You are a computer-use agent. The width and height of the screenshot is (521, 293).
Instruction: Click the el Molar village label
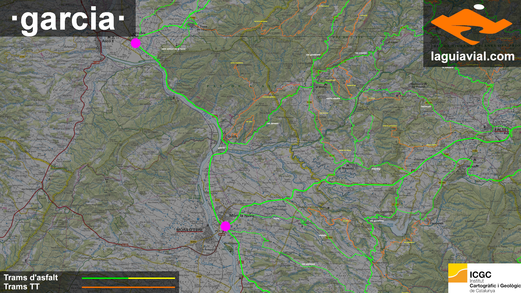(x=321, y=87)
